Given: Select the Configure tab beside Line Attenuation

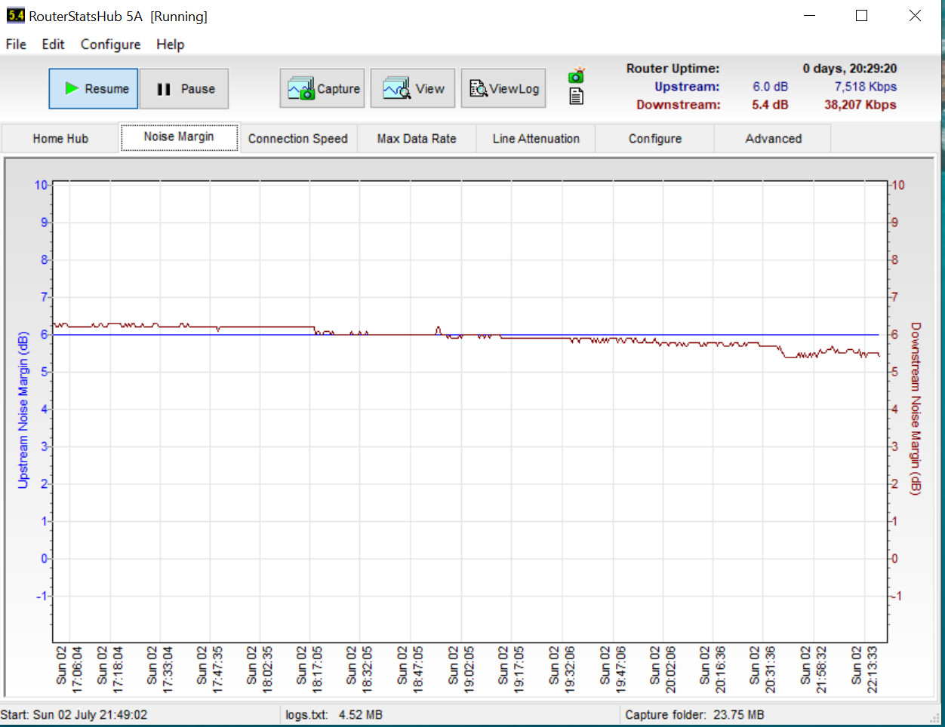Looking at the screenshot, I should click(654, 139).
